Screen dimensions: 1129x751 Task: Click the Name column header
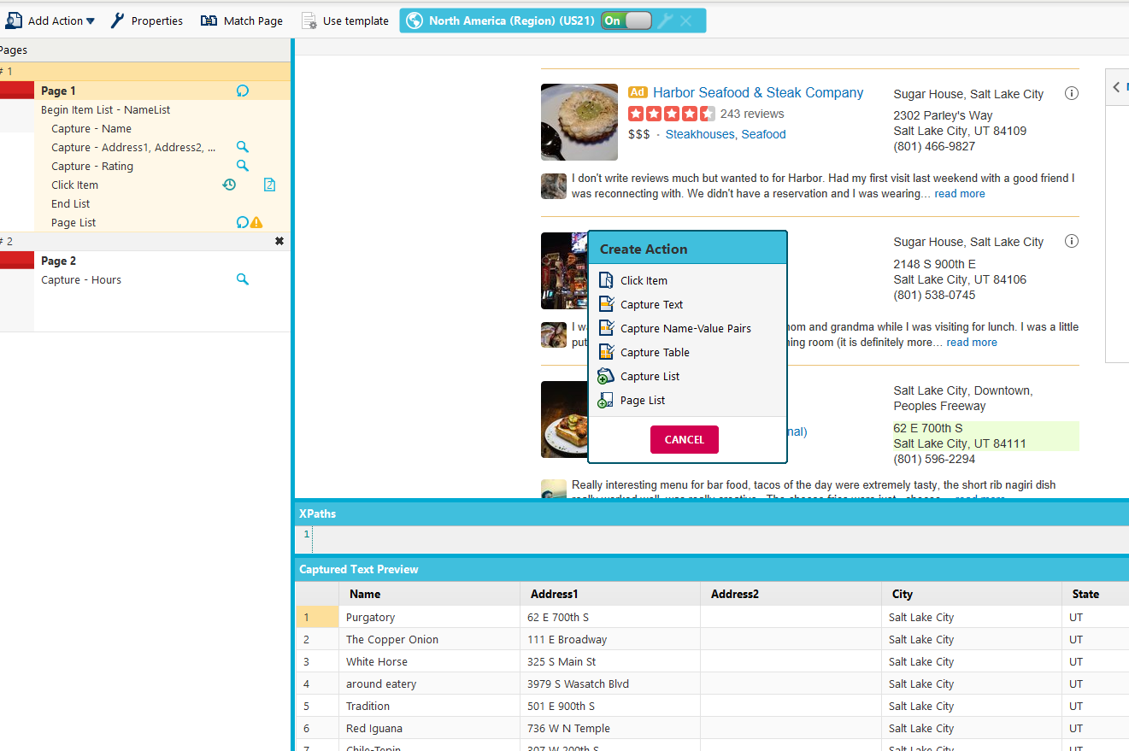pyautogui.click(x=429, y=594)
